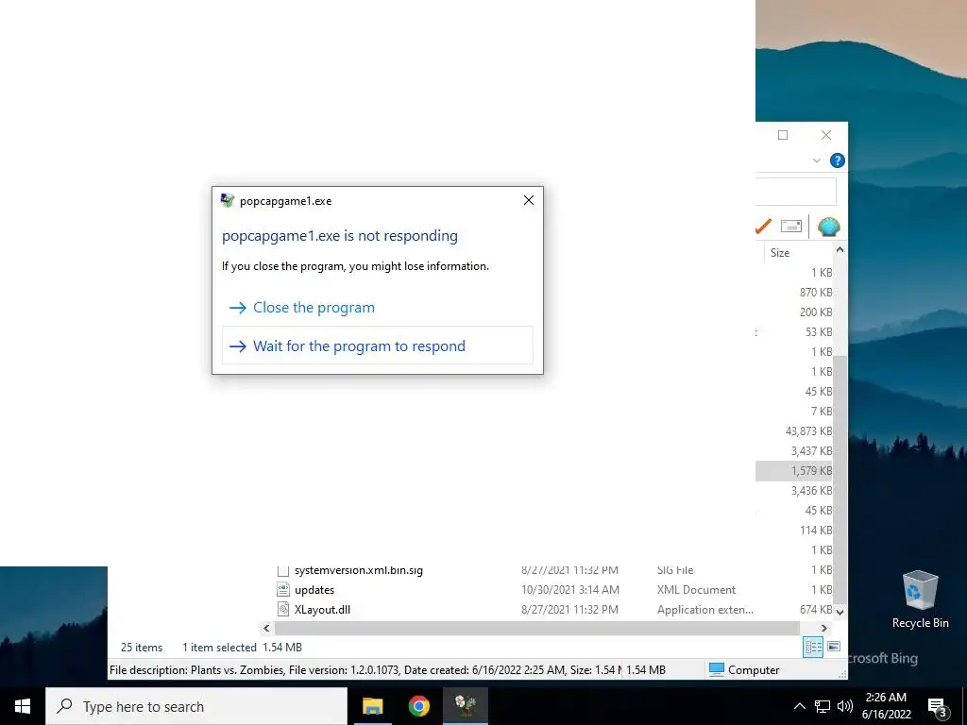The height and width of the screenshot is (725, 967).
Task: Click the 3,437 KB size cell
Action: tap(811, 451)
